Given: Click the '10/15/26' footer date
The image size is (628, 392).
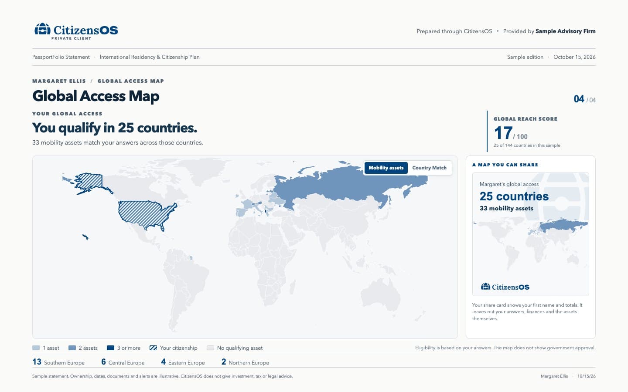Looking at the screenshot, I should pyautogui.click(x=586, y=376).
